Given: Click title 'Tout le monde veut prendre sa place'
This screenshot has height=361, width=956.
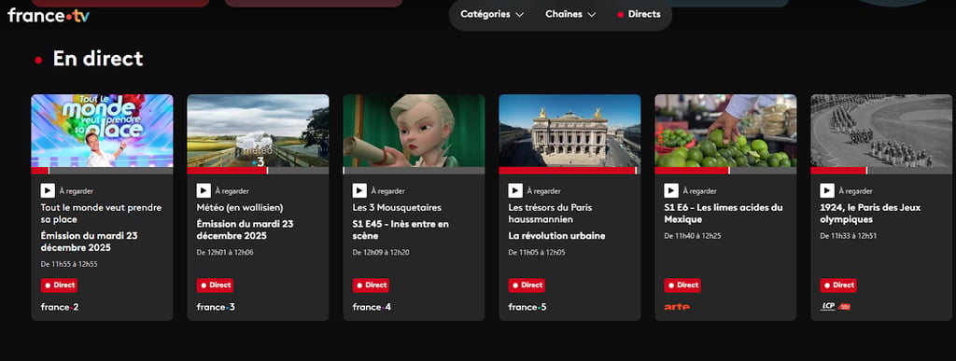Looking at the screenshot, I should [x=101, y=213].
